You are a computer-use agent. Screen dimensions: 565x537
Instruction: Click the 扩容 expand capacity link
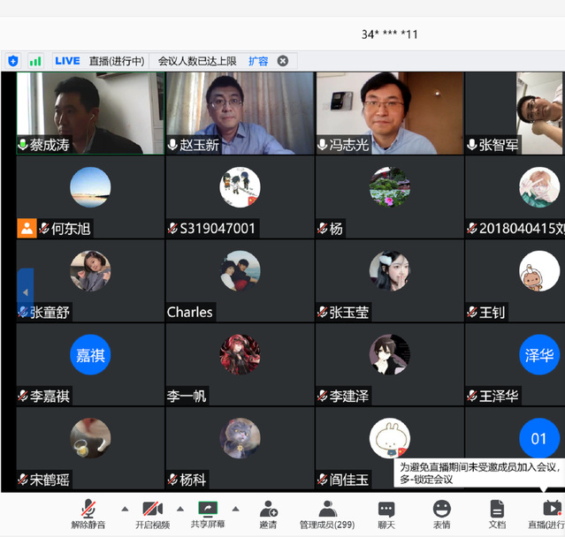[257, 61]
